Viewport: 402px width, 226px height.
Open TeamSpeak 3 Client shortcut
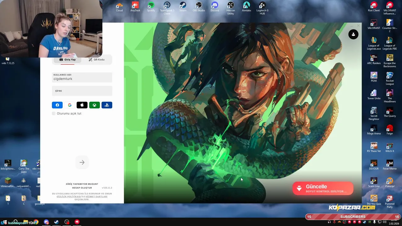[167, 8]
